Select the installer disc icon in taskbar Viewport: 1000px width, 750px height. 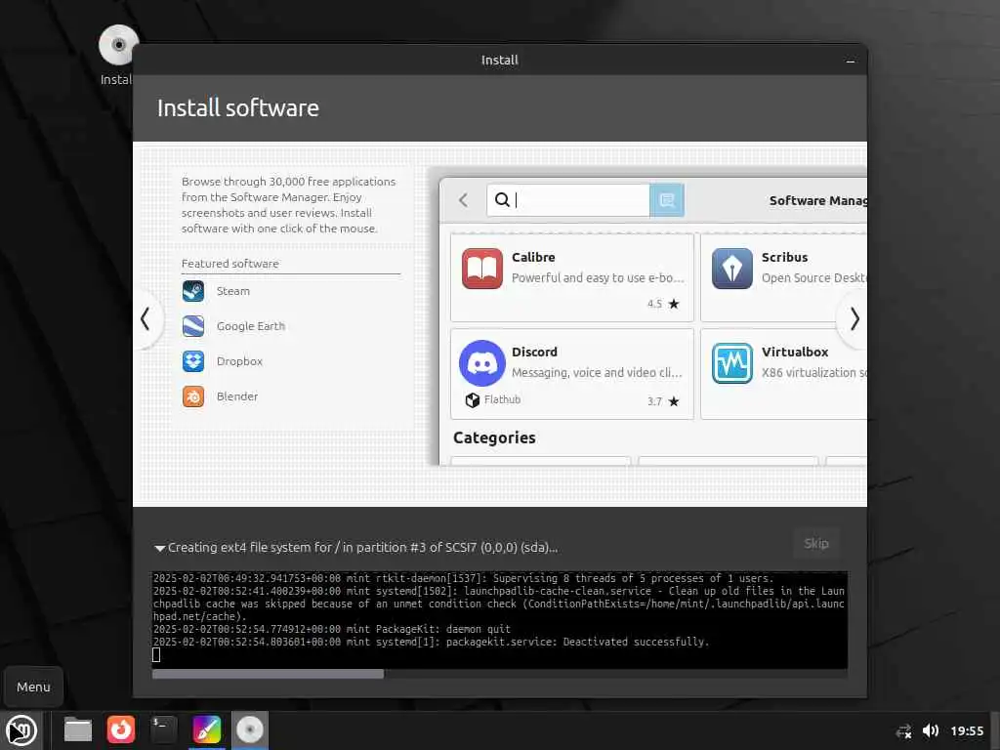point(249,729)
